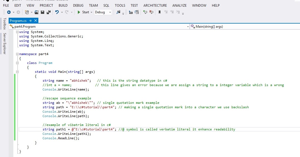Click the Navigate Forward arrow icon
This screenshot has width=300, height=157.
(x=18, y=12)
